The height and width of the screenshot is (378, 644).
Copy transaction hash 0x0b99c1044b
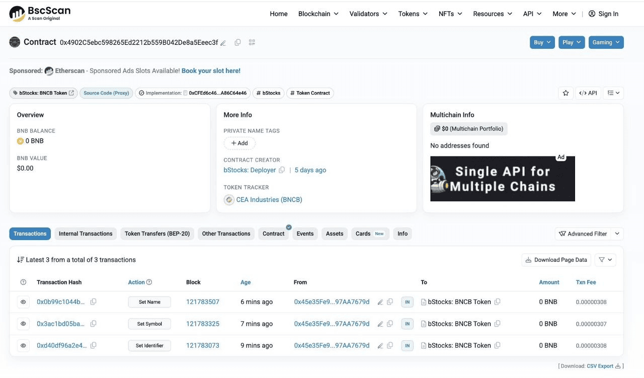point(93,302)
